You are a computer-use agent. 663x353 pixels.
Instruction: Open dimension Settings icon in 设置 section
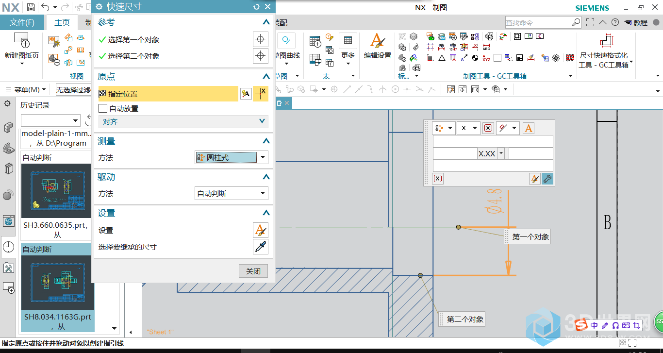pyautogui.click(x=261, y=230)
